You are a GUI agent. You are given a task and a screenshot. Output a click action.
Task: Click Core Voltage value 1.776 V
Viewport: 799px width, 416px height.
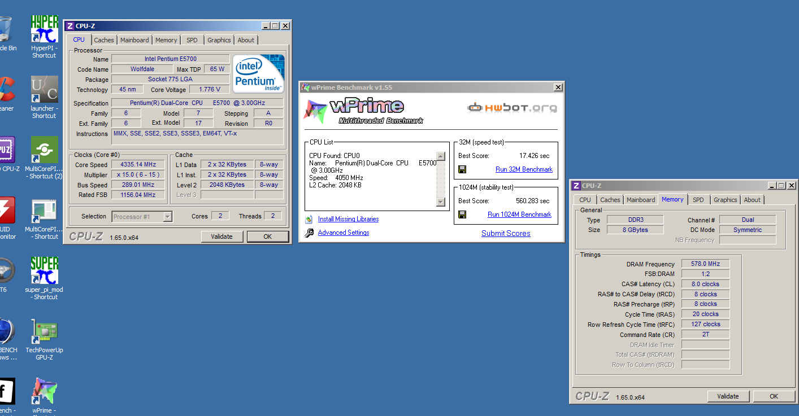click(x=210, y=90)
